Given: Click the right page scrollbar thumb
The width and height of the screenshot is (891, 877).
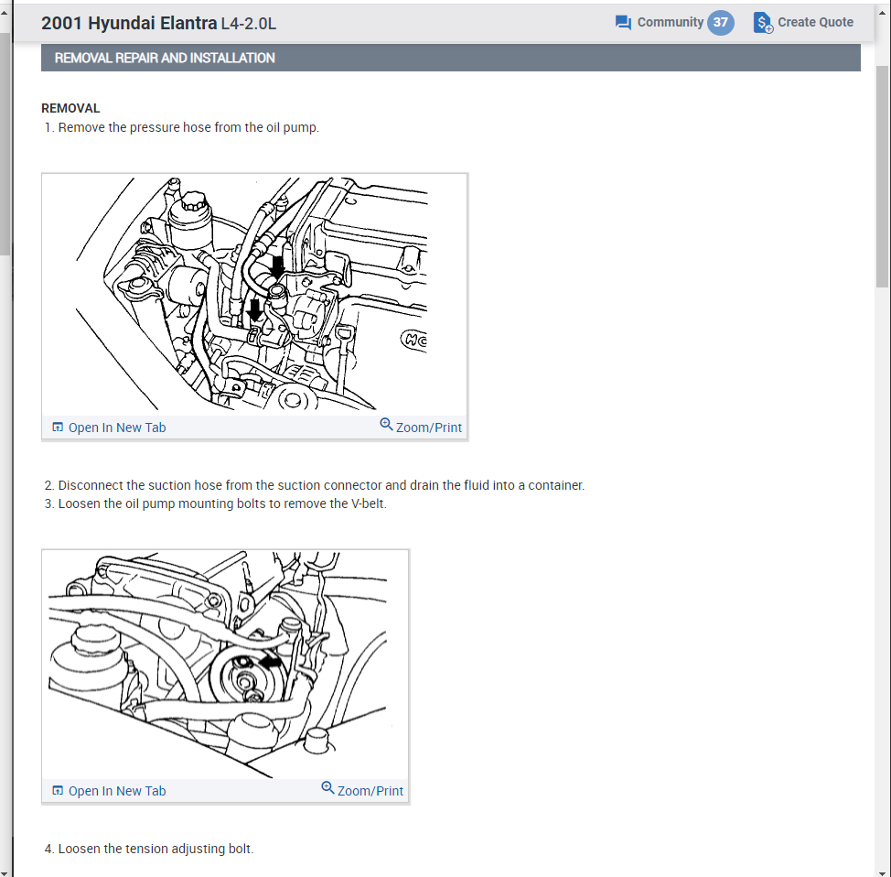Looking at the screenshot, I should [883, 177].
